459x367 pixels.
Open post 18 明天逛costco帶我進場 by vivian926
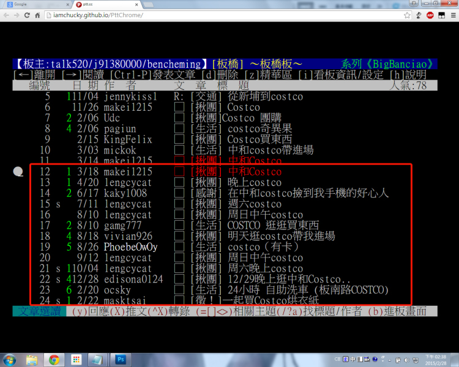[x=225, y=236]
